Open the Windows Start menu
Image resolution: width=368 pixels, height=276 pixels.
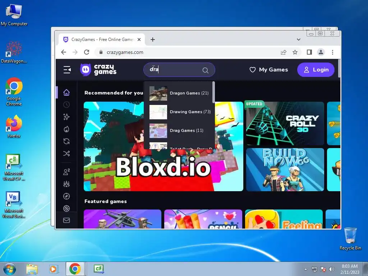9,269
